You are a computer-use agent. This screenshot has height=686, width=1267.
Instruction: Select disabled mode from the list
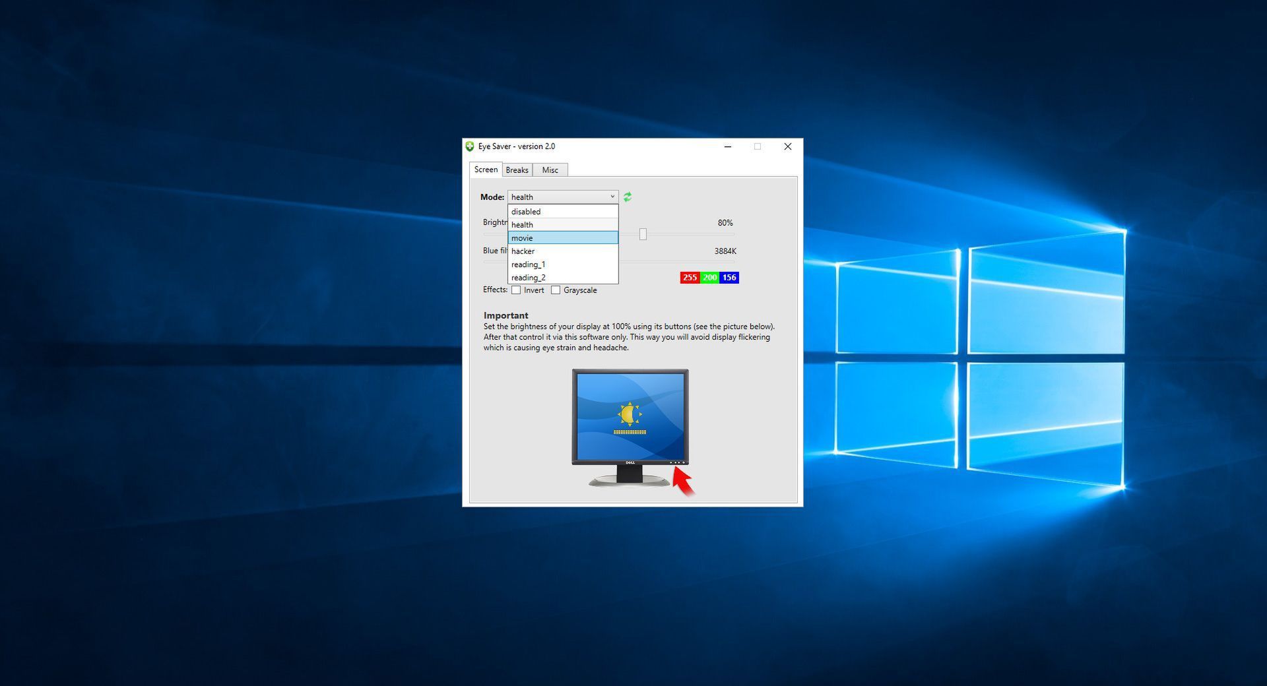(x=527, y=211)
